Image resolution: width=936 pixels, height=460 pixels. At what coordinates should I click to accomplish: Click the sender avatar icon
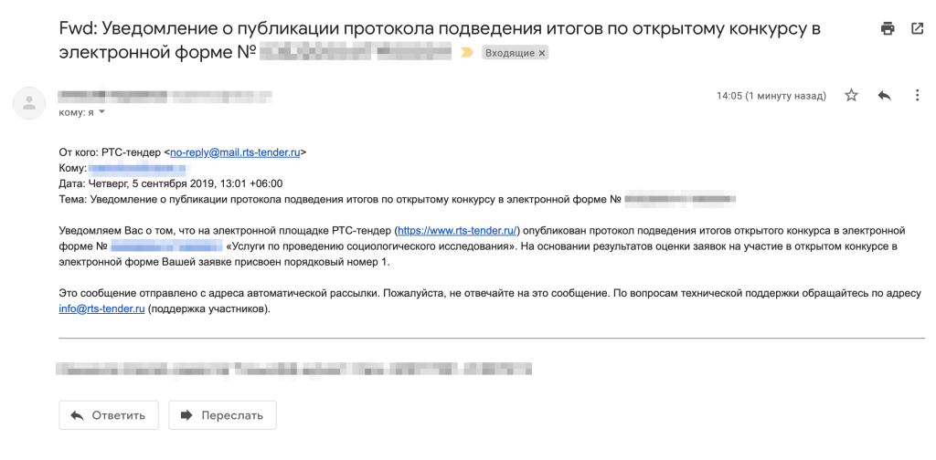pos(29,103)
